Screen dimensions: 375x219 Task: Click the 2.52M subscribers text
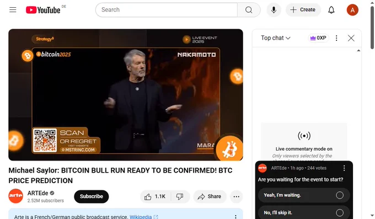click(x=45, y=201)
